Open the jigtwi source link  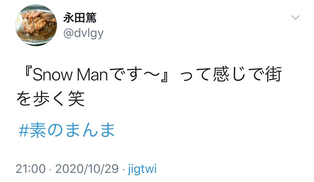[142, 169]
